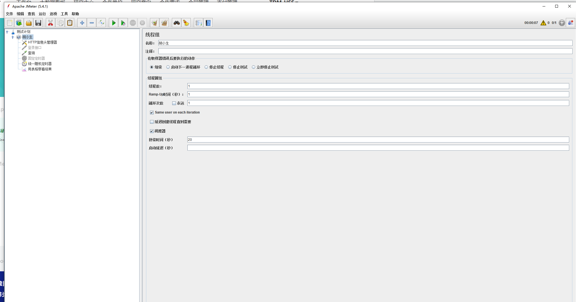
Task: Paste using the clipboard toolbar icon
Action: coord(70,23)
